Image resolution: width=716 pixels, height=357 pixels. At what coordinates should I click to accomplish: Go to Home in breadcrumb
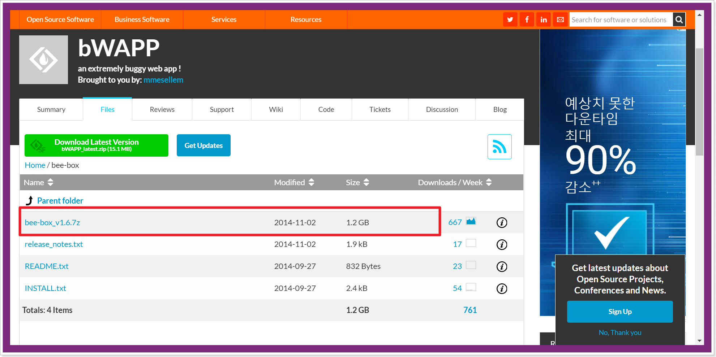(35, 165)
